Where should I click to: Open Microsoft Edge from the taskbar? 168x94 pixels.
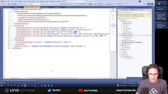tap(15, 85)
